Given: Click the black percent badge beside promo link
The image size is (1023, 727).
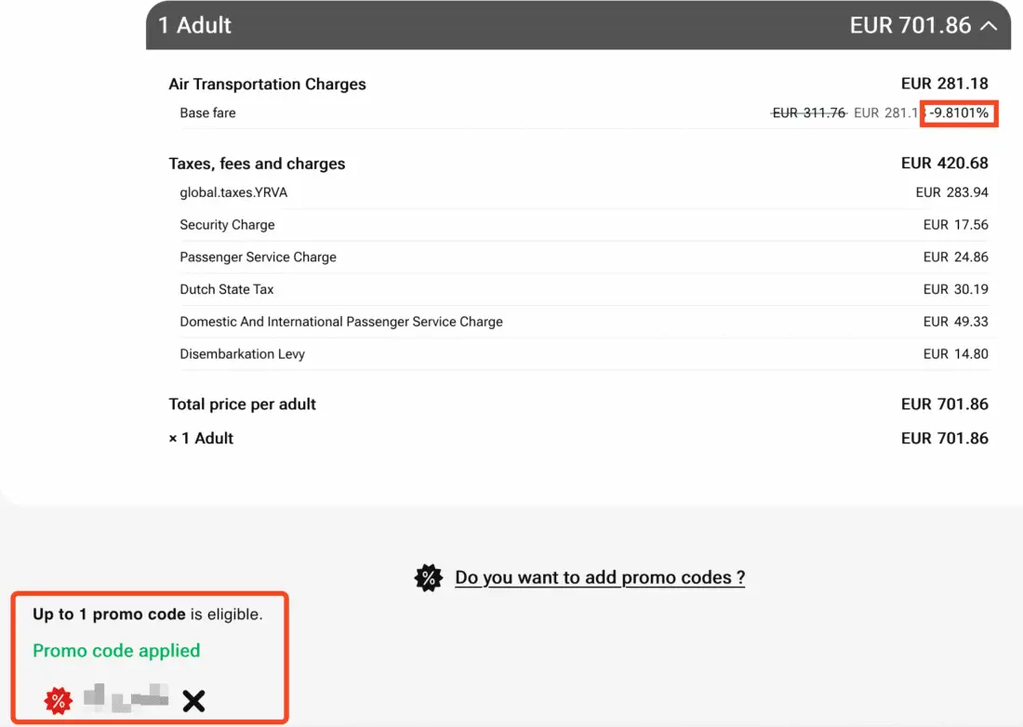Looking at the screenshot, I should point(428,577).
